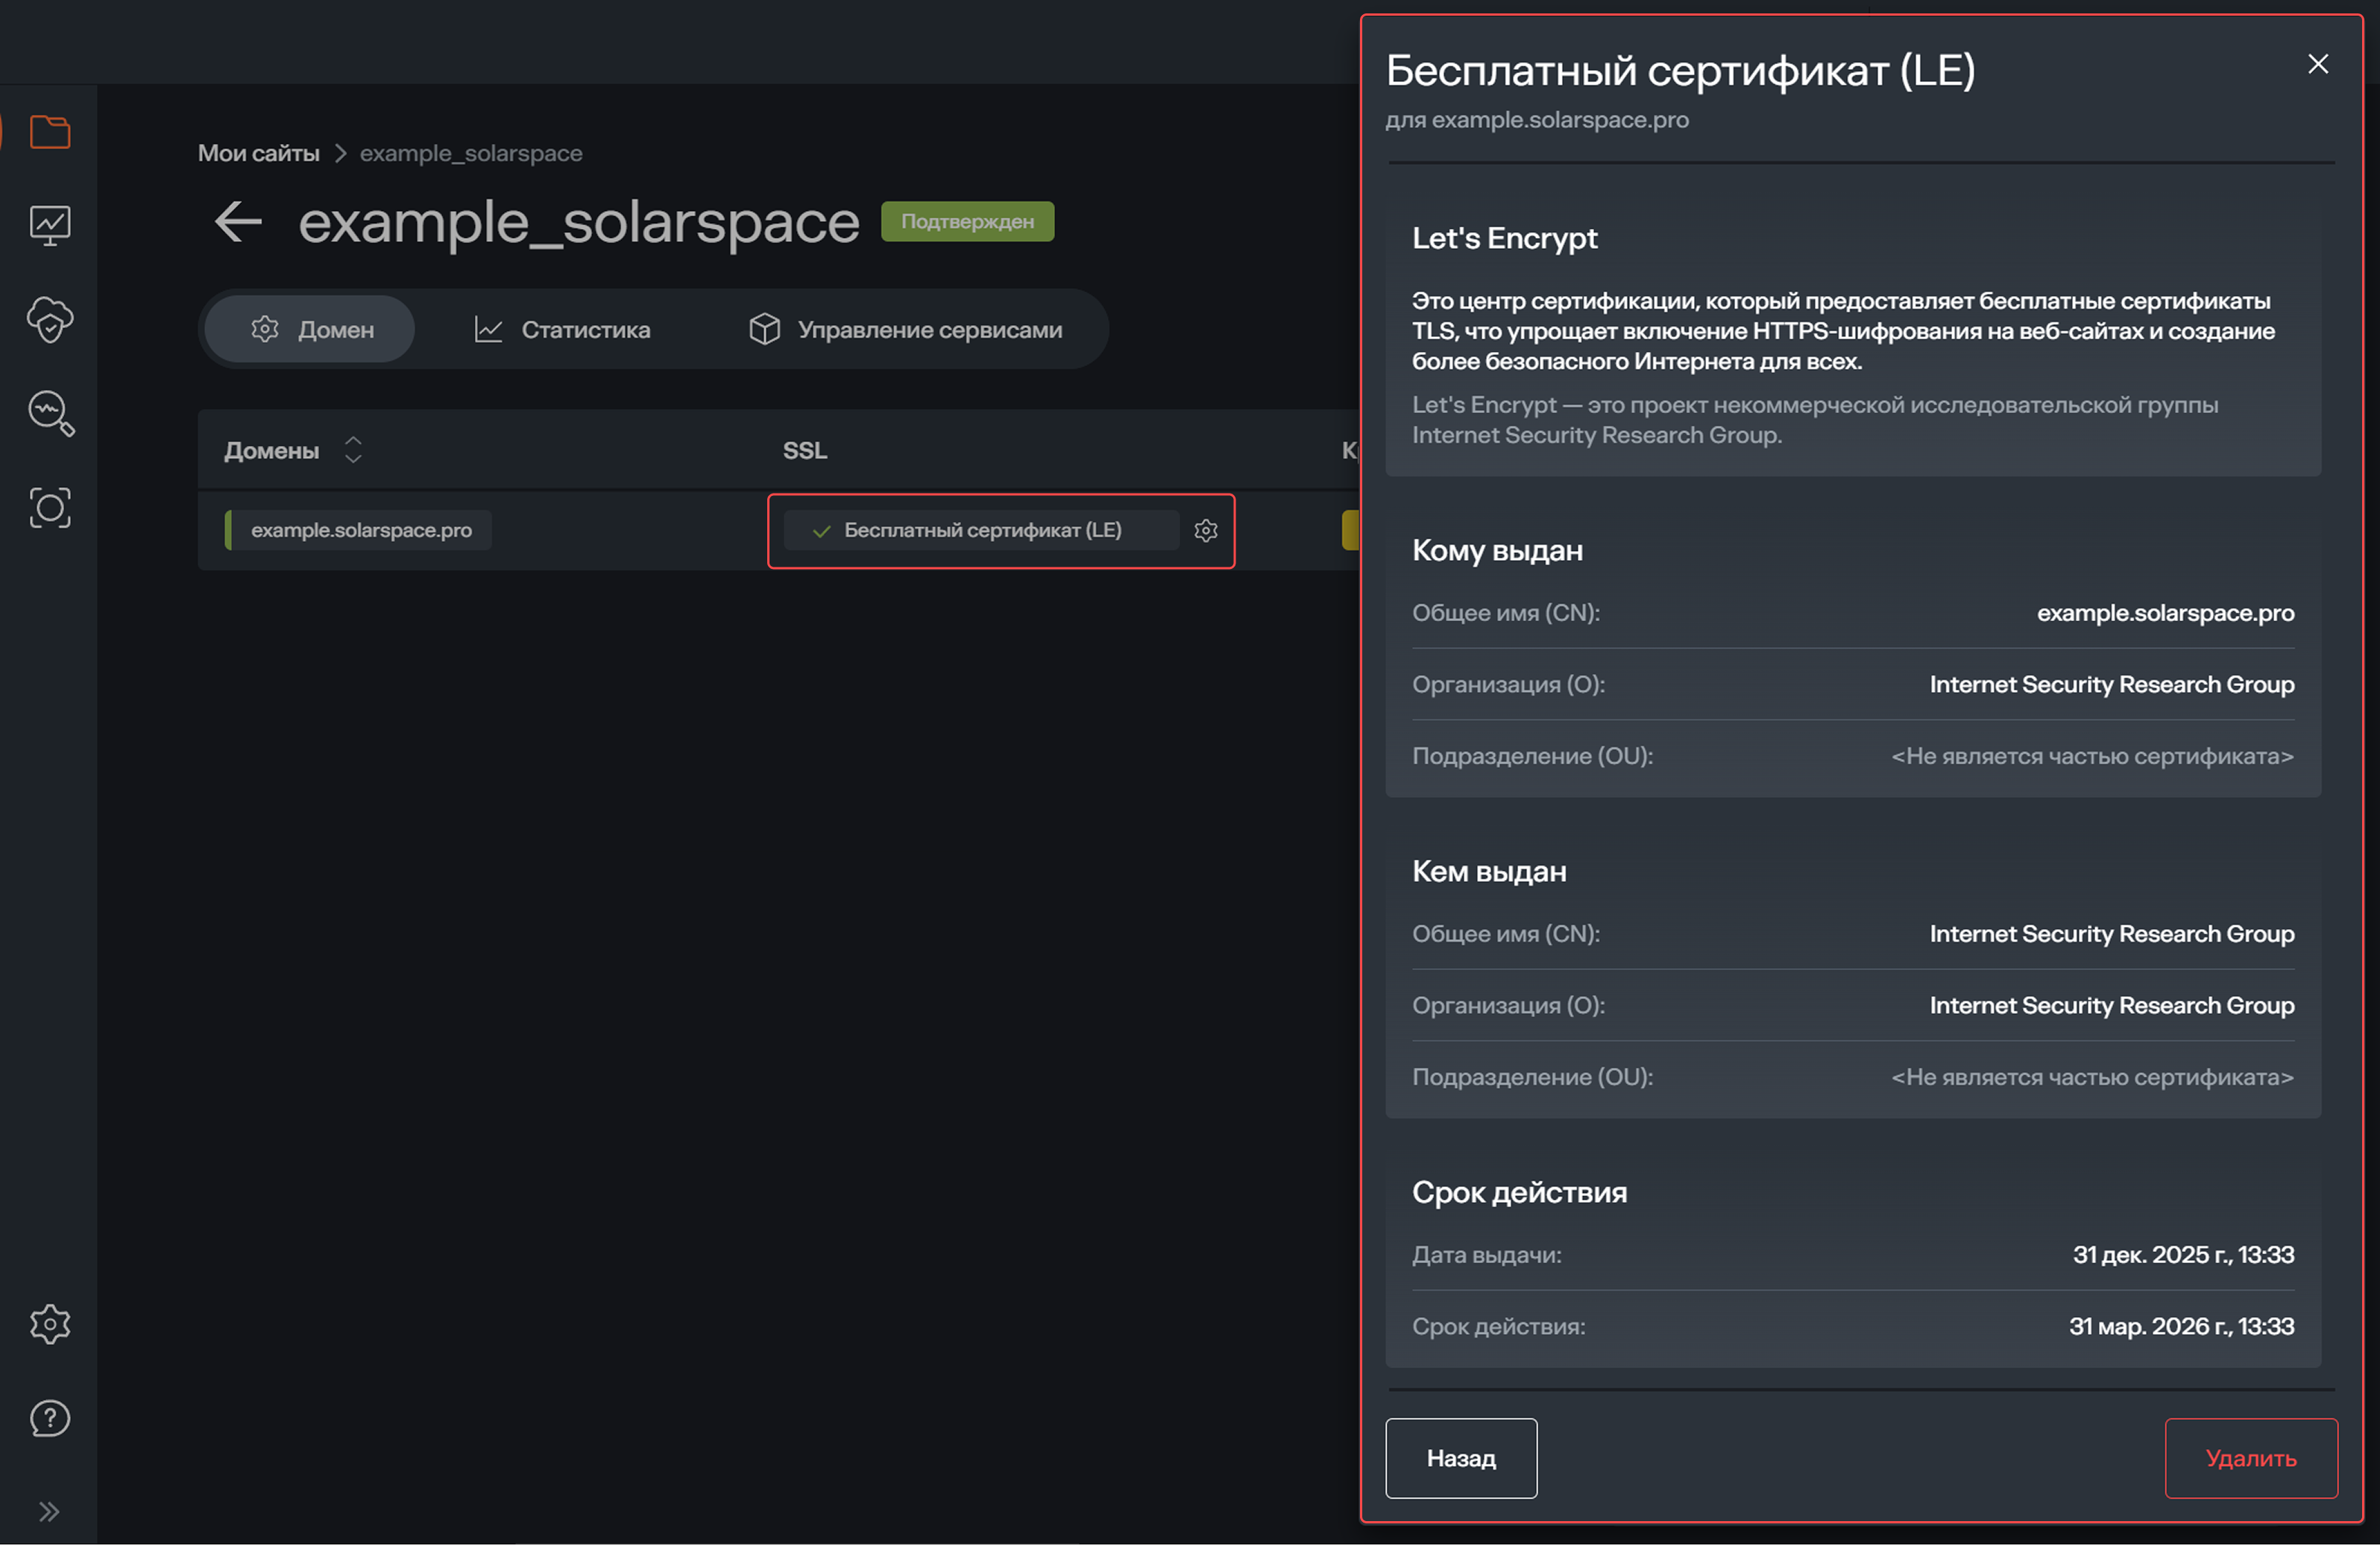The height and width of the screenshot is (1545, 2380).
Task: Open sidebar settings gear icon
Action: [x=50, y=1322]
